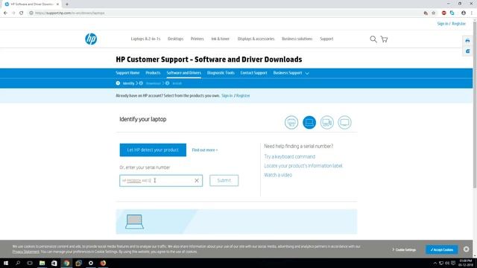Dismiss the cookie banner with X
477x268 pixels.
pos(466,249)
